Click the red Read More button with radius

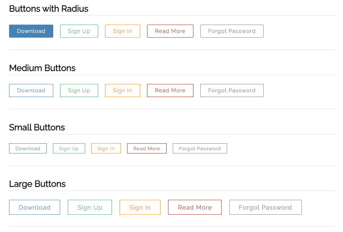pyautogui.click(x=170, y=31)
